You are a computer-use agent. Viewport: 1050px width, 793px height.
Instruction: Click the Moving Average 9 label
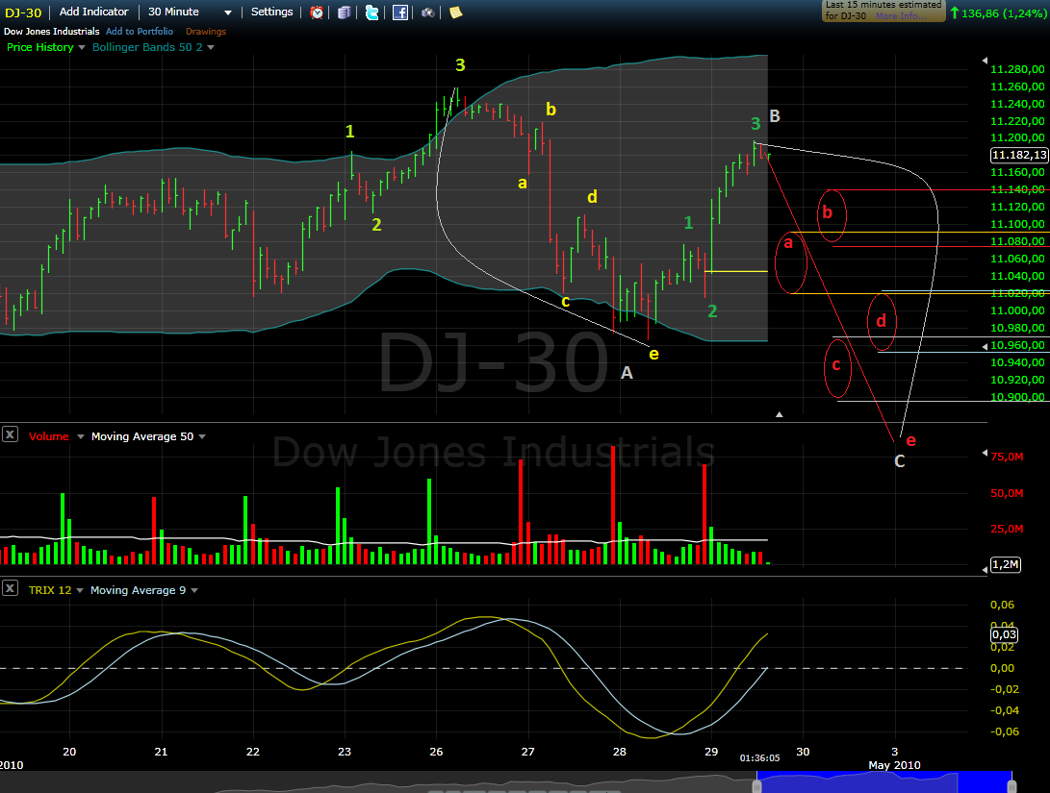click(x=138, y=590)
